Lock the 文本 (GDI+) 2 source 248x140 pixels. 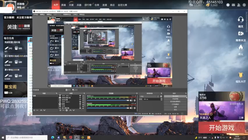pos(83,96)
